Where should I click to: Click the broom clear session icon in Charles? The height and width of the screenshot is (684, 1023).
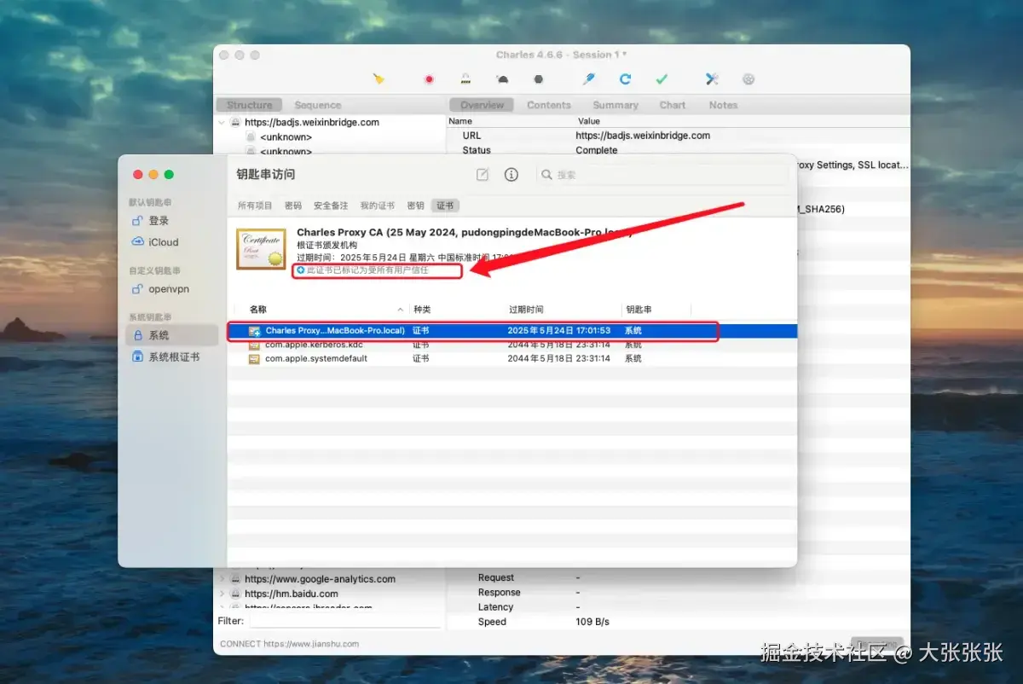(379, 79)
